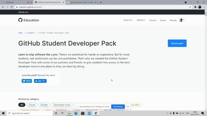Open the user avatar dropdown in the header
The height and width of the screenshot is (116, 207).
click(x=182, y=20)
